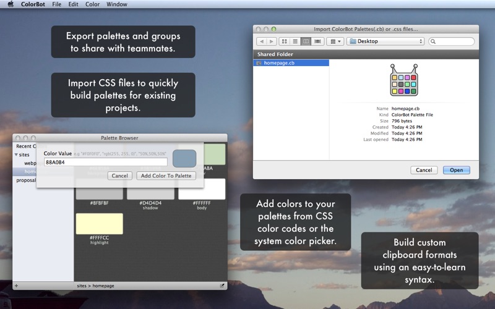Select the #BFBFBF gray swatch

click(100, 193)
